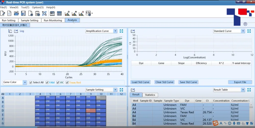The image size is (255, 128).
Task: Open the Sample Setting dropdown
Action: [115, 90]
